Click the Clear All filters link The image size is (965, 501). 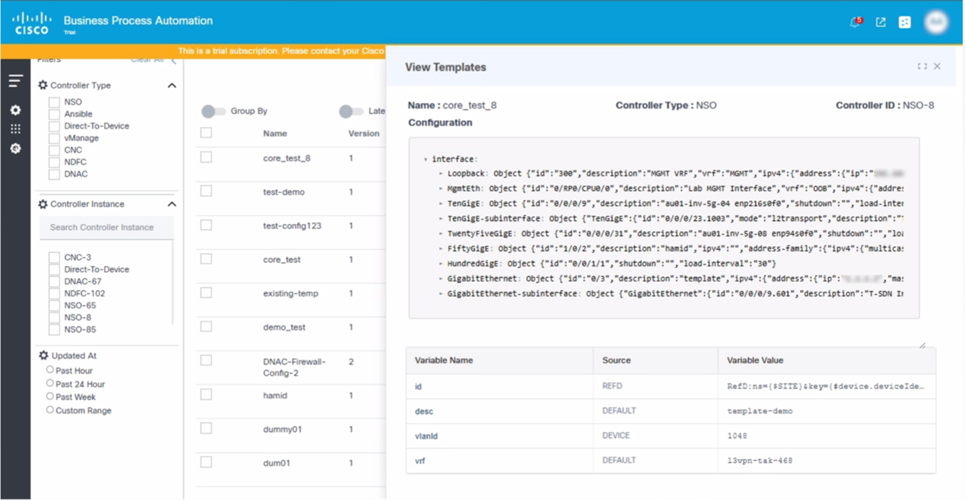[x=147, y=60]
